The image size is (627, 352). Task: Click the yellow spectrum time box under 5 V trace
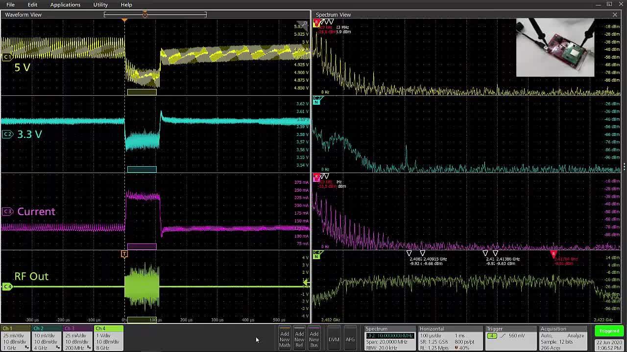pos(142,92)
